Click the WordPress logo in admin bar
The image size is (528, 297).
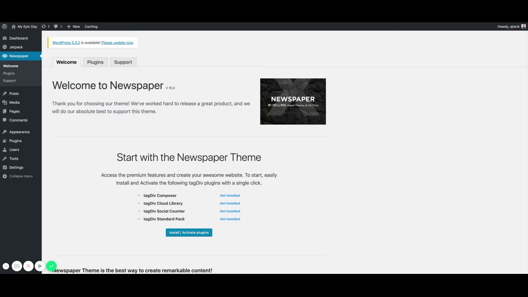tap(5, 26)
